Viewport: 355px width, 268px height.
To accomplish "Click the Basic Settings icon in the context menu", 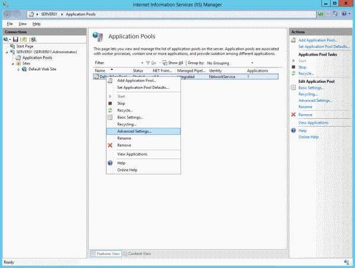I will pyautogui.click(x=110, y=118).
